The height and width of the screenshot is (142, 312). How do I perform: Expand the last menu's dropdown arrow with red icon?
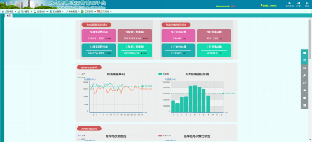111,11
